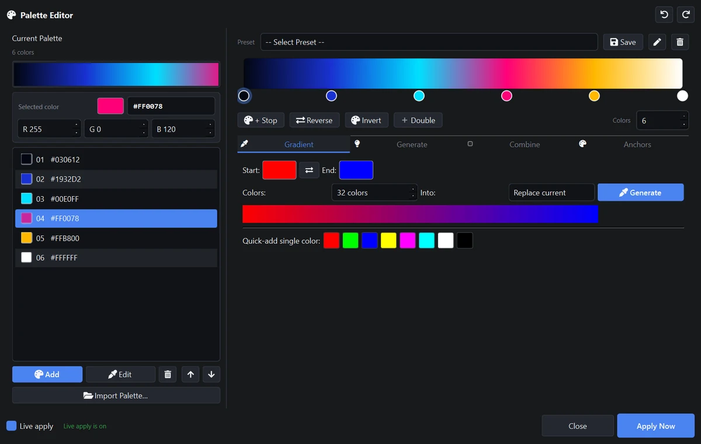Screen dimensions: 701x444
Task: Select the pink gradient stop handle
Action: coord(506,96)
